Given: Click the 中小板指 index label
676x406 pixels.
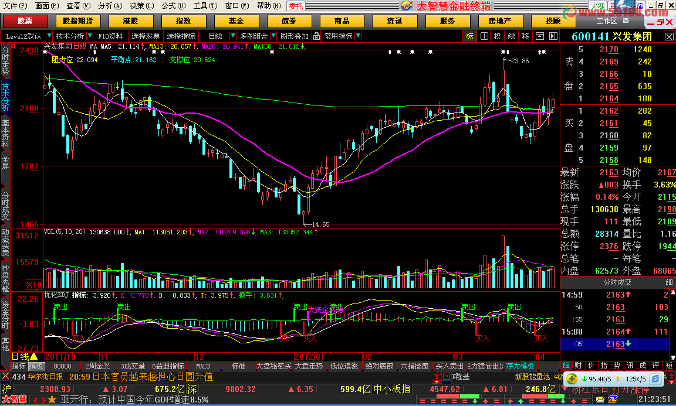Looking at the screenshot, I should [391, 389].
